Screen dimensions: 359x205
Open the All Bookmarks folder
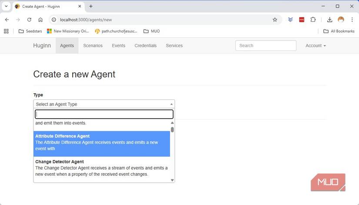click(x=339, y=31)
